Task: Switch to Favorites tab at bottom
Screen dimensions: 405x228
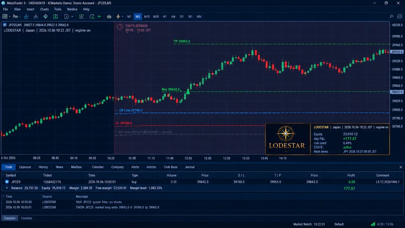Action: point(27,218)
